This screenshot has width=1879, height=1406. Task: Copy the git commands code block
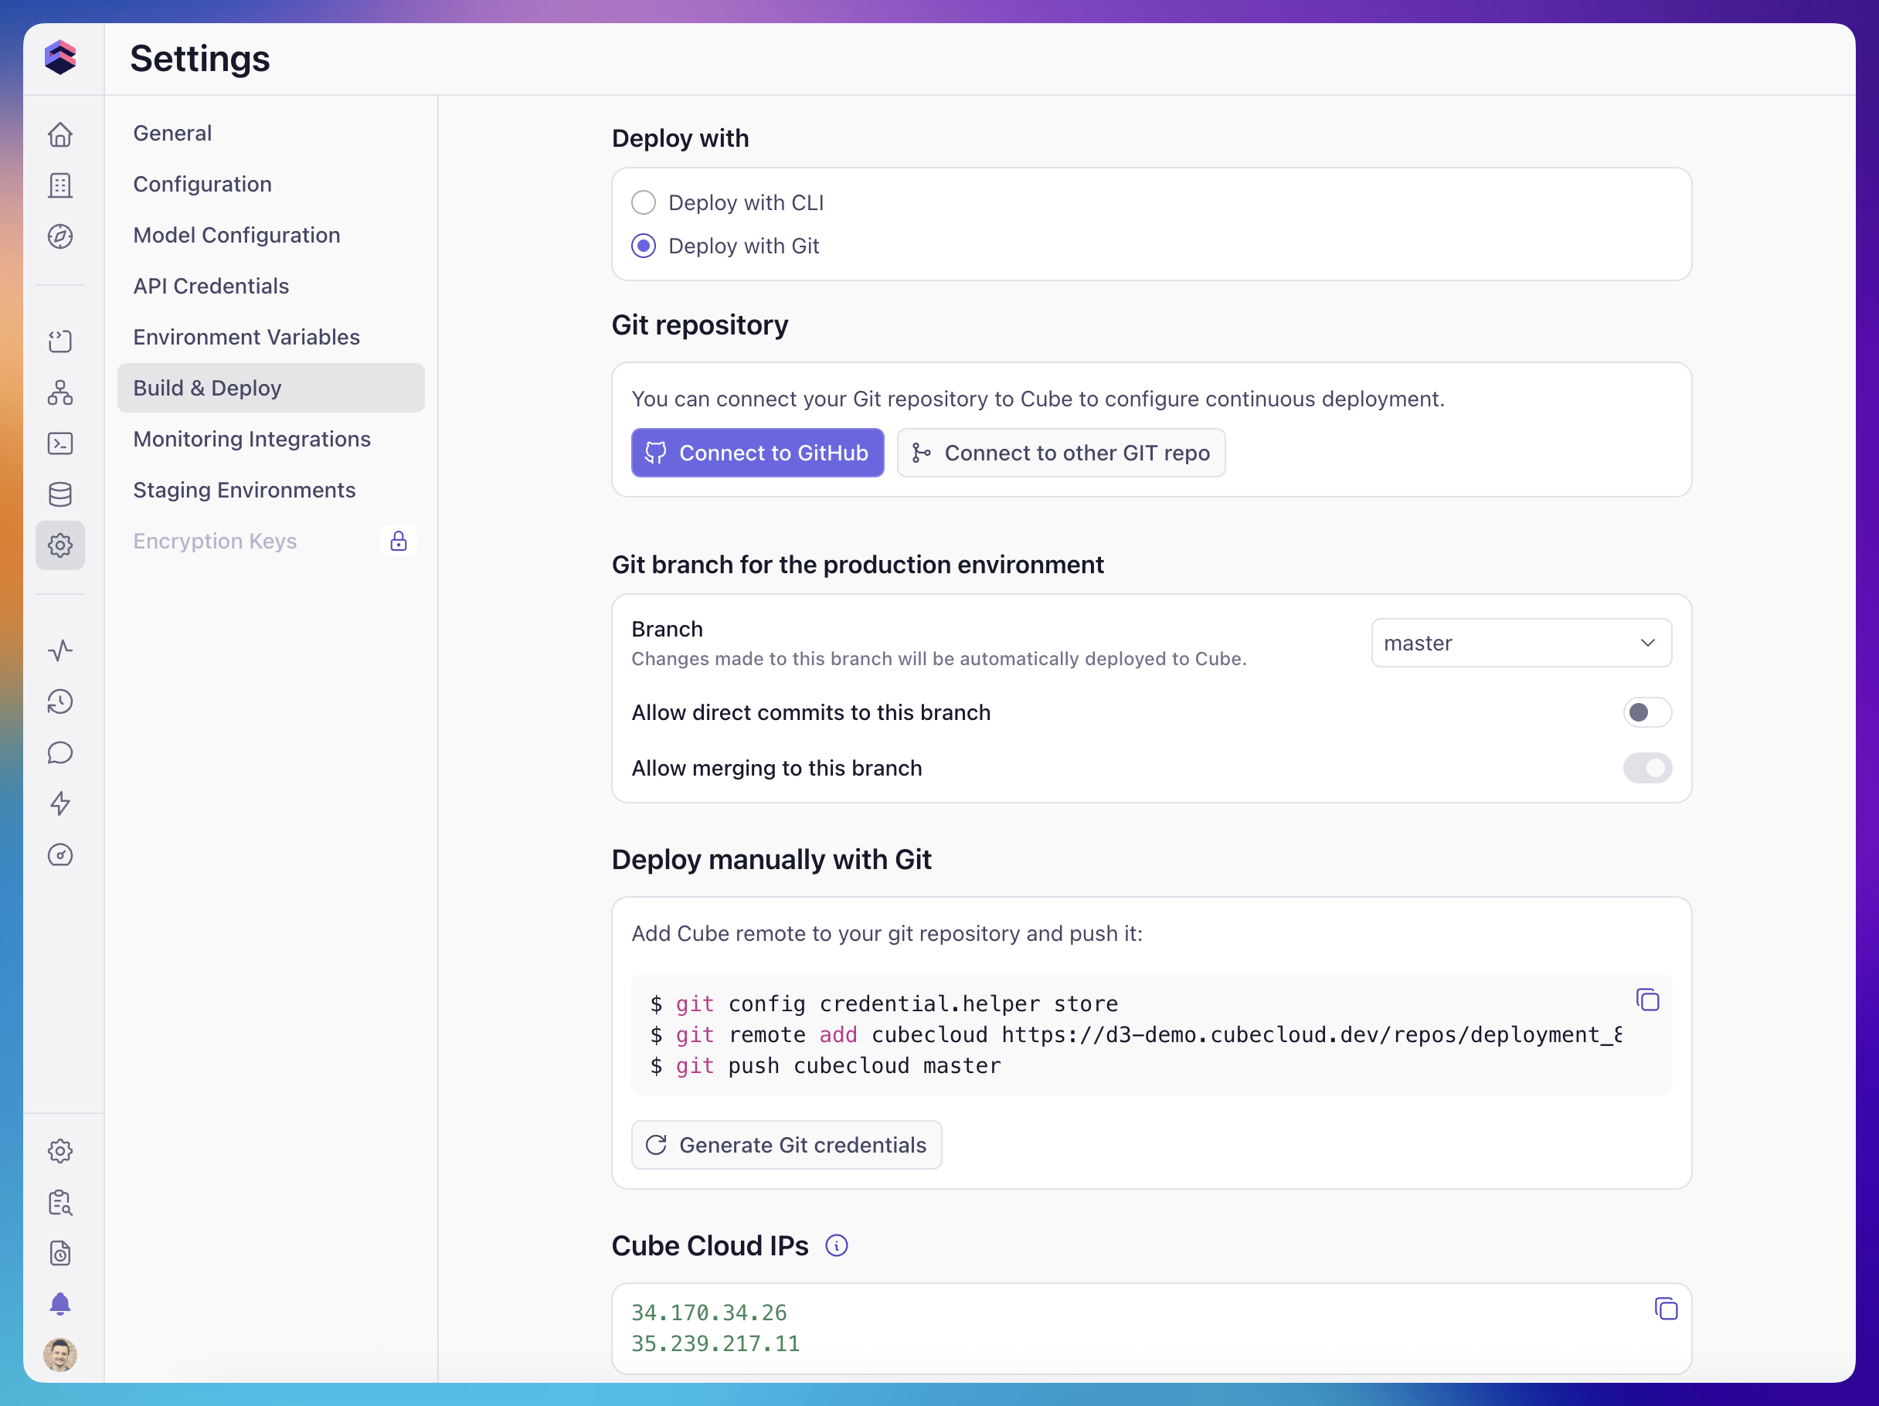pos(1648,1000)
